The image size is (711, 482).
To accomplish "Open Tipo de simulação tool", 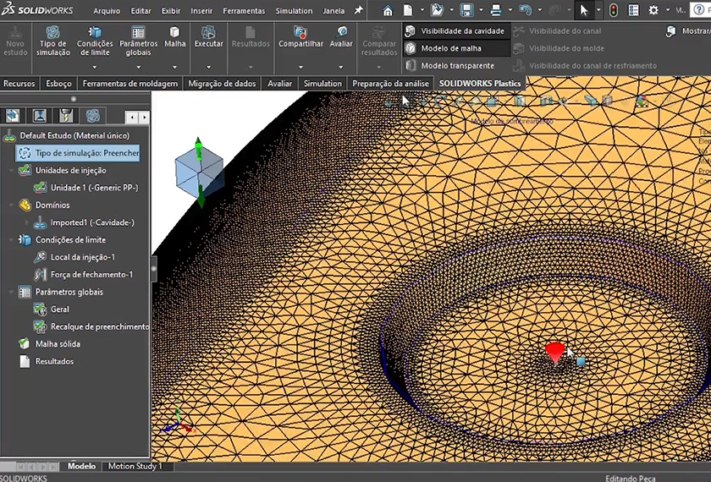I will pos(53,41).
